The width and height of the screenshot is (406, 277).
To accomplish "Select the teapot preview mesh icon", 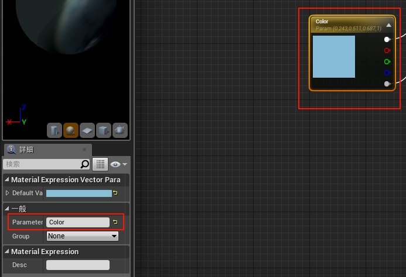I will point(120,130).
